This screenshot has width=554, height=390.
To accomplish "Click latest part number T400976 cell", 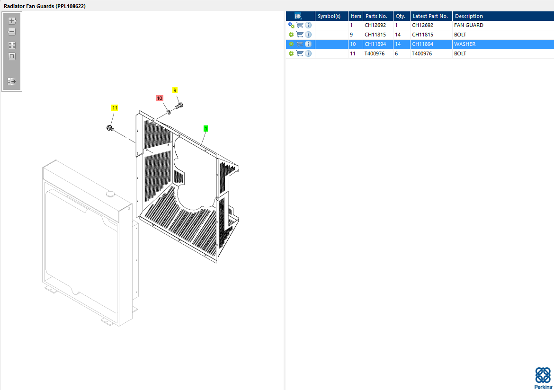I will click(431, 53).
